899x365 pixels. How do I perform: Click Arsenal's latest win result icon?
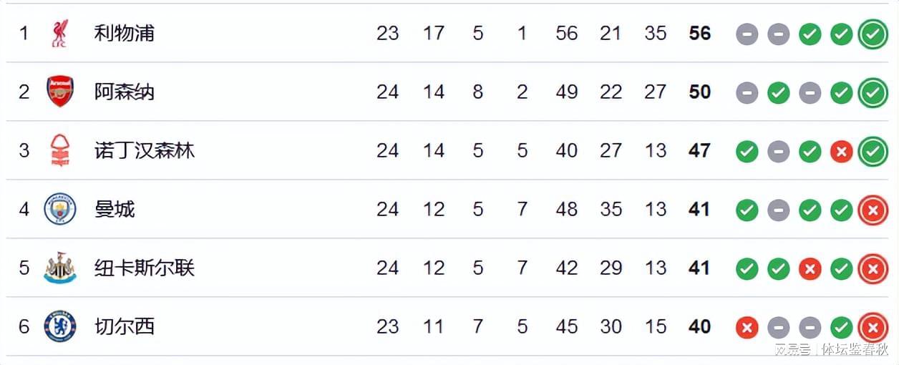[873, 92]
